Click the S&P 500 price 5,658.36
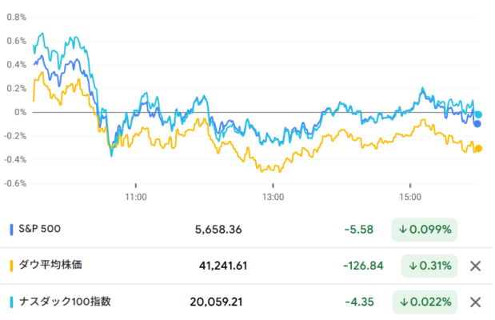495x320 pixels. pyautogui.click(x=218, y=230)
